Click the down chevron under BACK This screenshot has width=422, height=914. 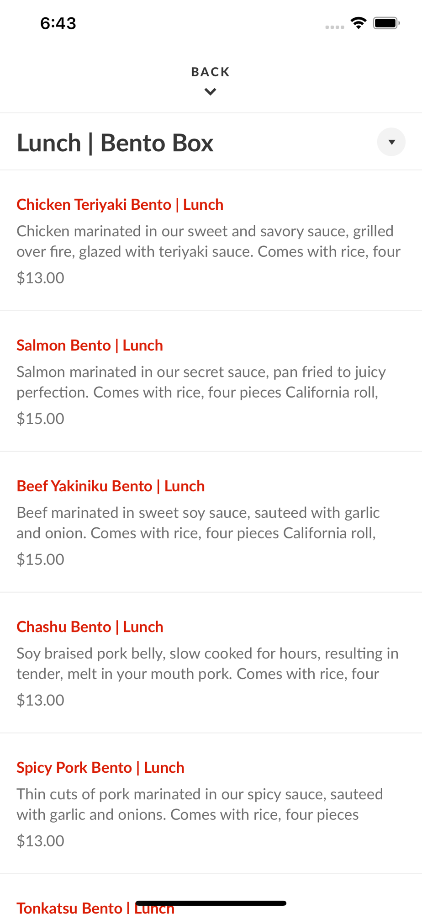tap(210, 92)
